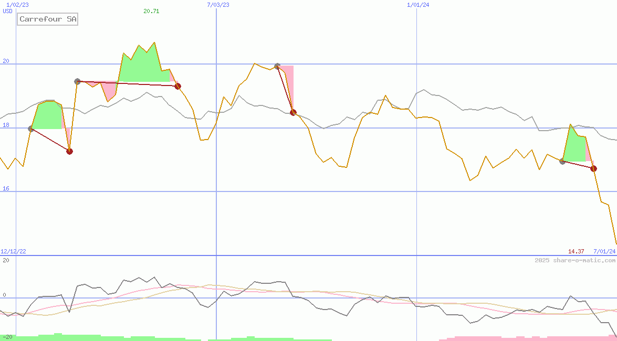The width and height of the screenshot is (617, 341).
Task: Click the red exit marker below the pink bar
Action: (x=293, y=112)
